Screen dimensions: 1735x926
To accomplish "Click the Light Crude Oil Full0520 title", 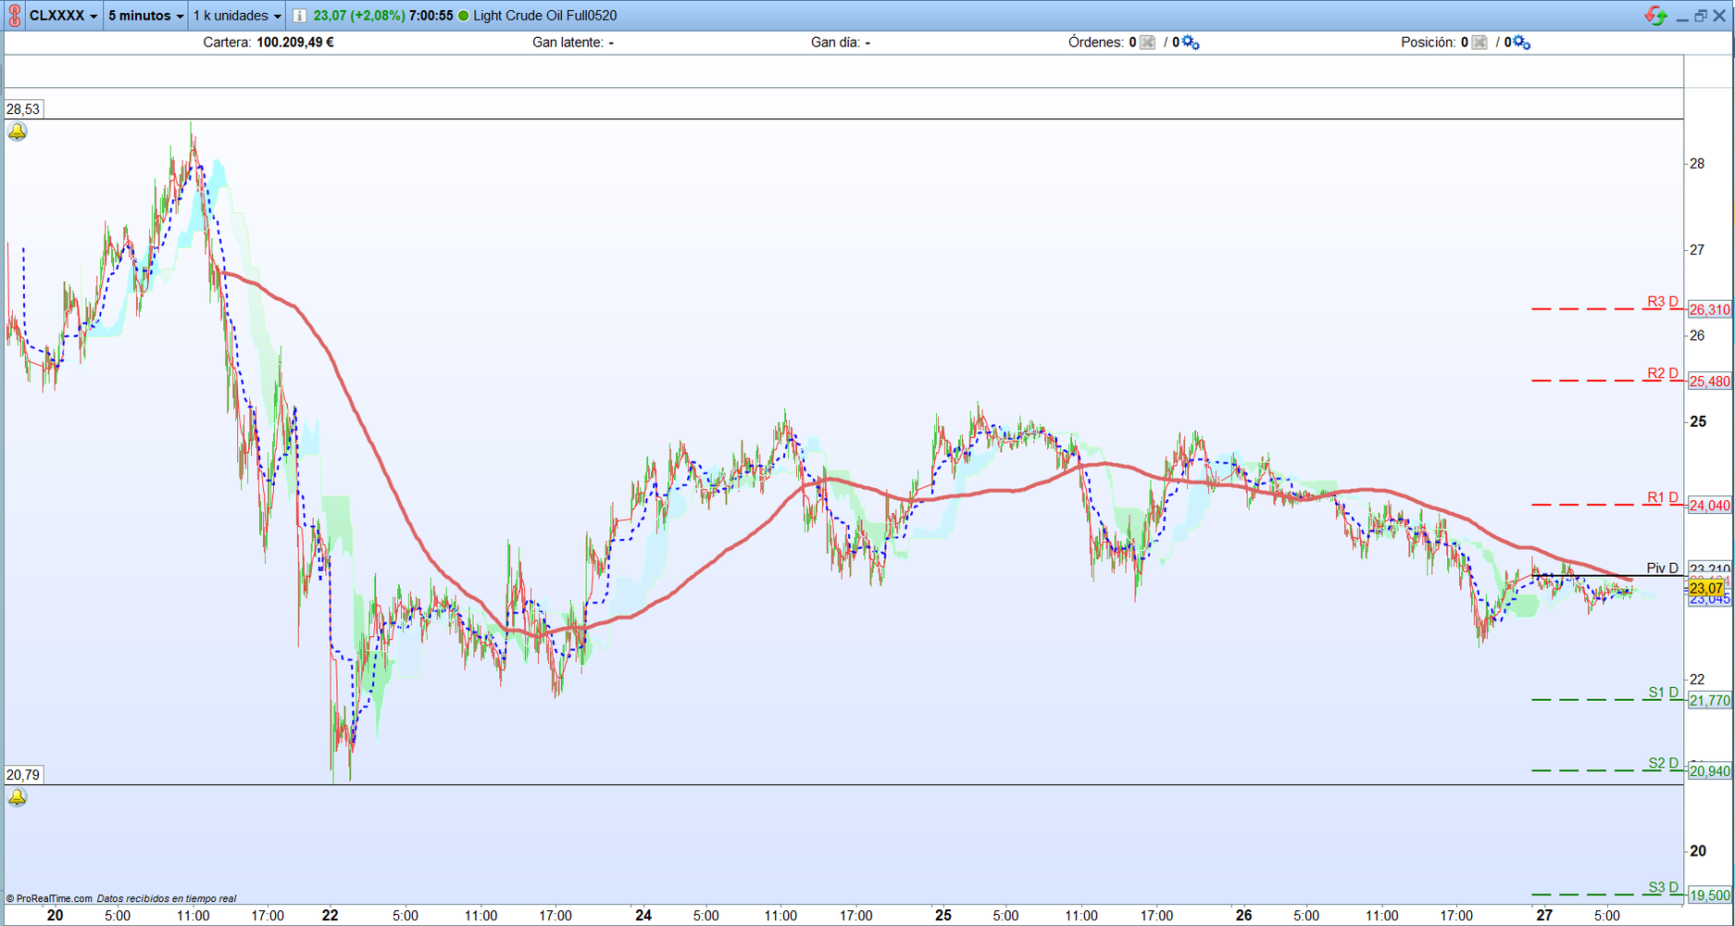I will click(545, 16).
